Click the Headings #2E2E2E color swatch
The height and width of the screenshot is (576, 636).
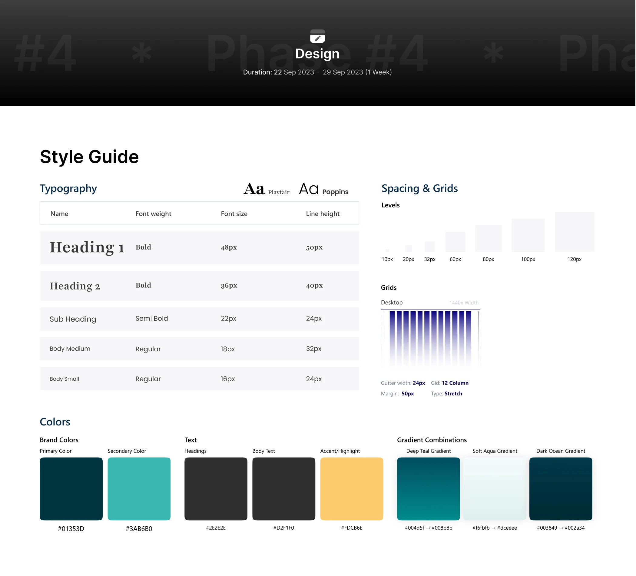(x=216, y=488)
